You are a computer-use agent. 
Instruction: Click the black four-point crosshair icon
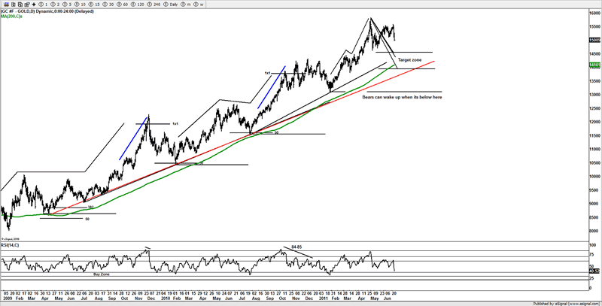(34, 5)
